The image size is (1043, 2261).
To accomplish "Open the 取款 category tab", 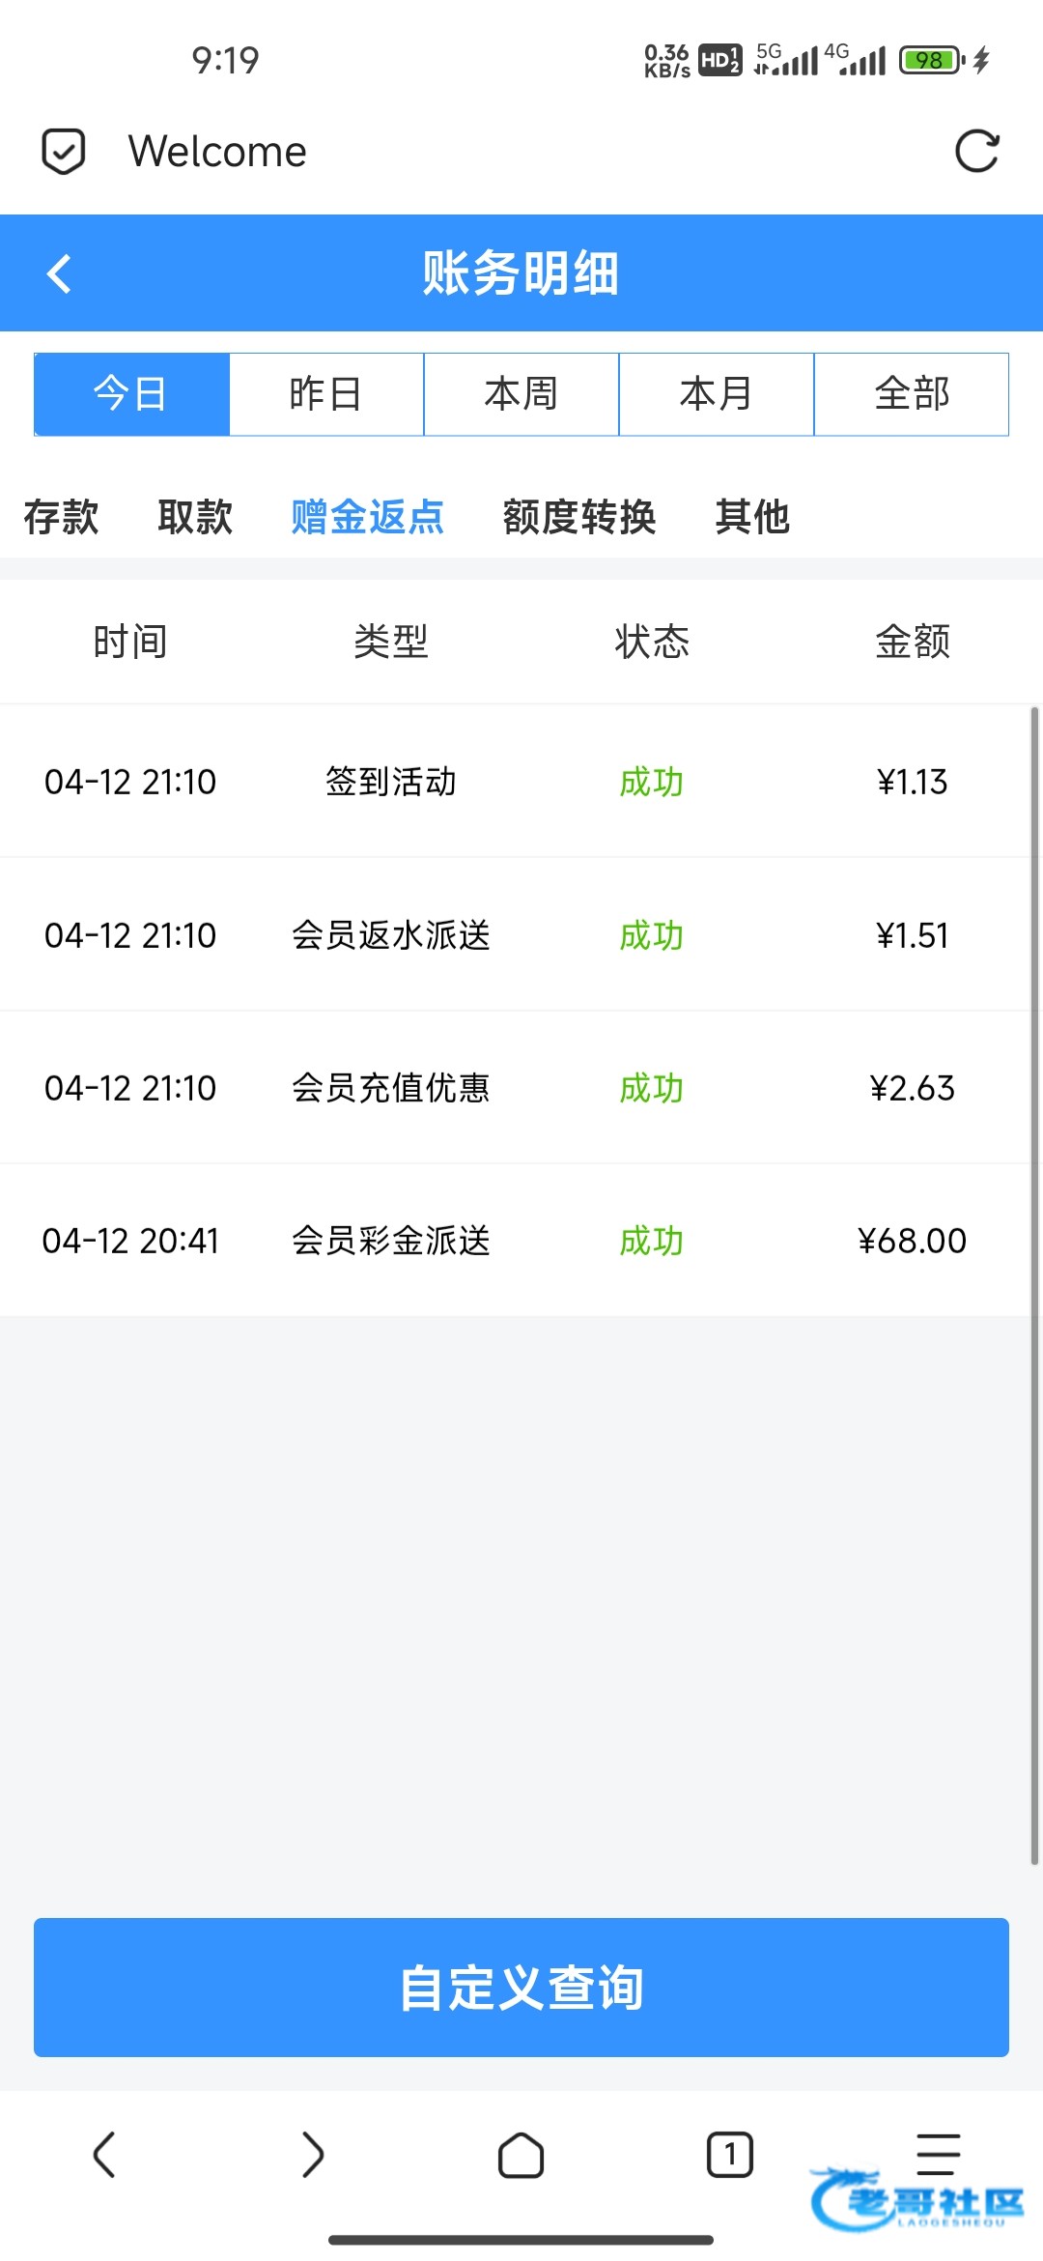I will [x=195, y=517].
